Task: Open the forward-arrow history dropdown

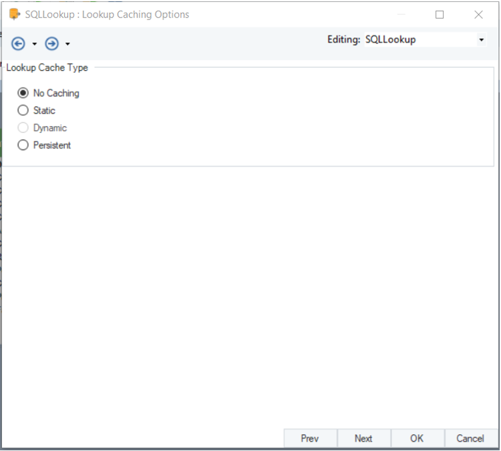Action: (x=67, y=44)
